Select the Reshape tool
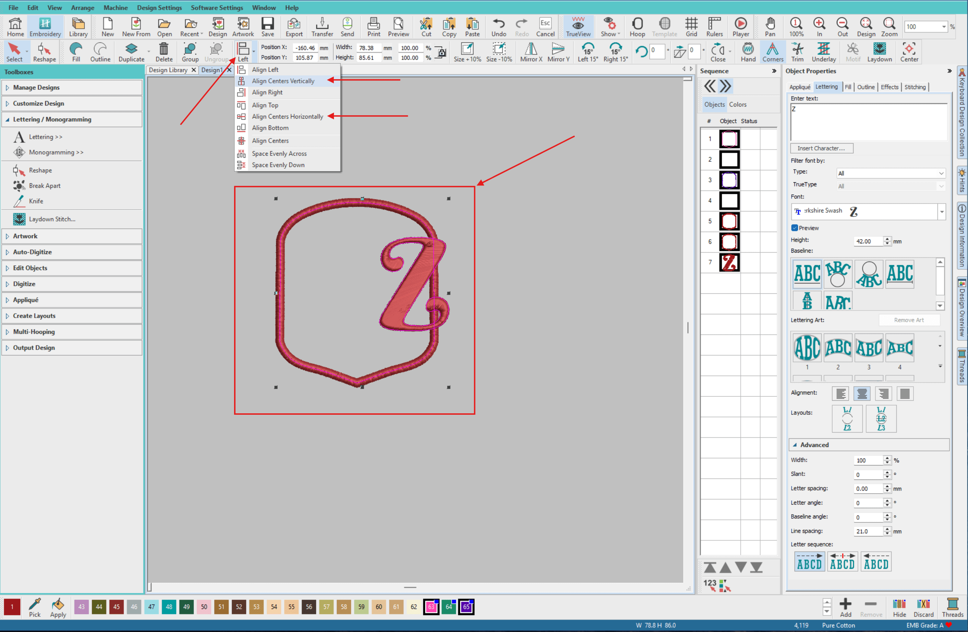This screenshot has width=968, height=632. click(44, 52)
